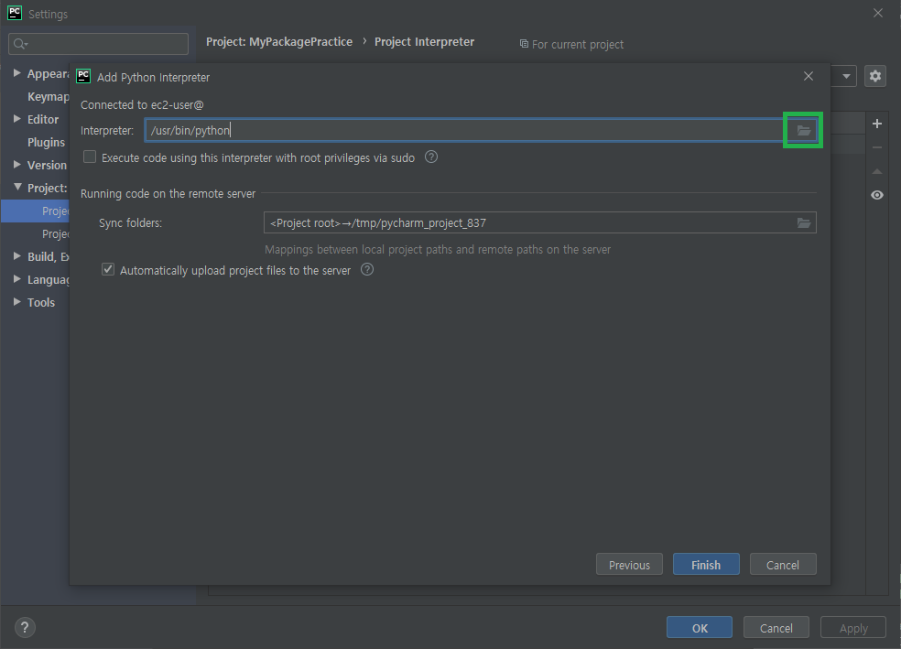Open project interpreter dropdown arrow

click(846, 76)
